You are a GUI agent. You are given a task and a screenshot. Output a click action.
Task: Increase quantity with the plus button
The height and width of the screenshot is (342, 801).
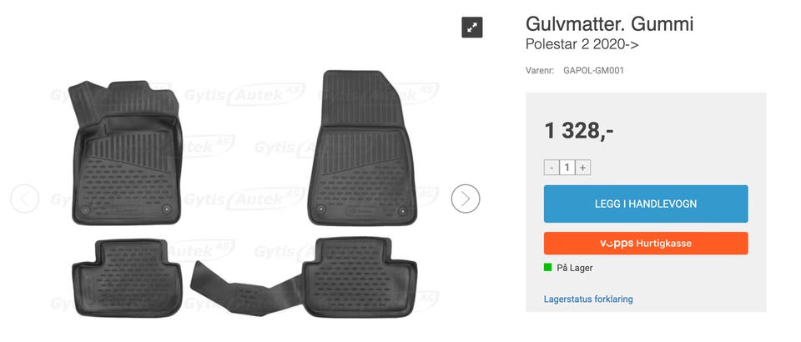pos(583,168)
